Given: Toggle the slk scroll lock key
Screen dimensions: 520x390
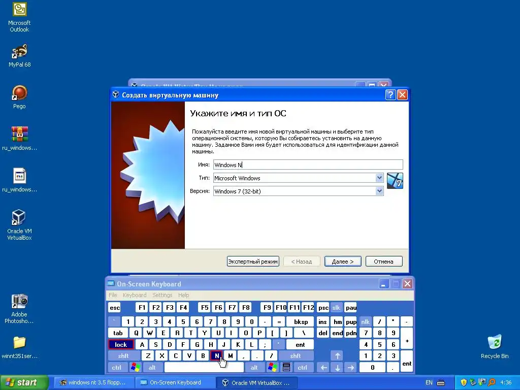Looking at the screenshot, I should 336,307.
